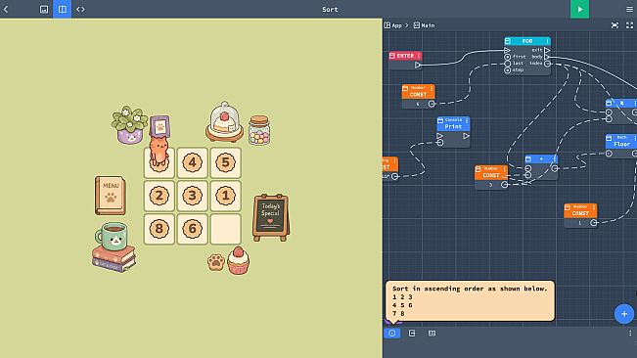Open the plus operator node options menu
Viewport: 637px width, 358px height.
click(554, 159)
